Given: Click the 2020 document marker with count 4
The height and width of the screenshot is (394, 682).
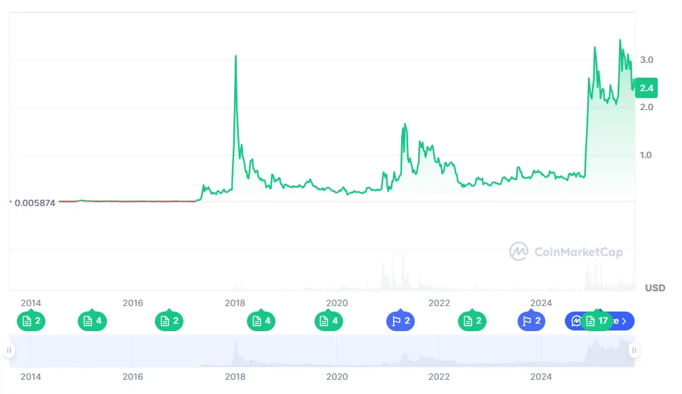Looking at the screenshot, I should (x=328, y=321).
